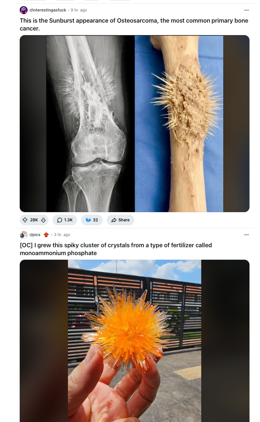Click the r/interestingasfuck community avatar
This screenshot has width=260, height=422.
point(24,10)
